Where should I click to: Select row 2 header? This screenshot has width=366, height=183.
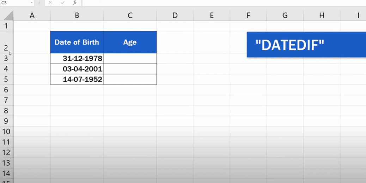pos(7,42)
